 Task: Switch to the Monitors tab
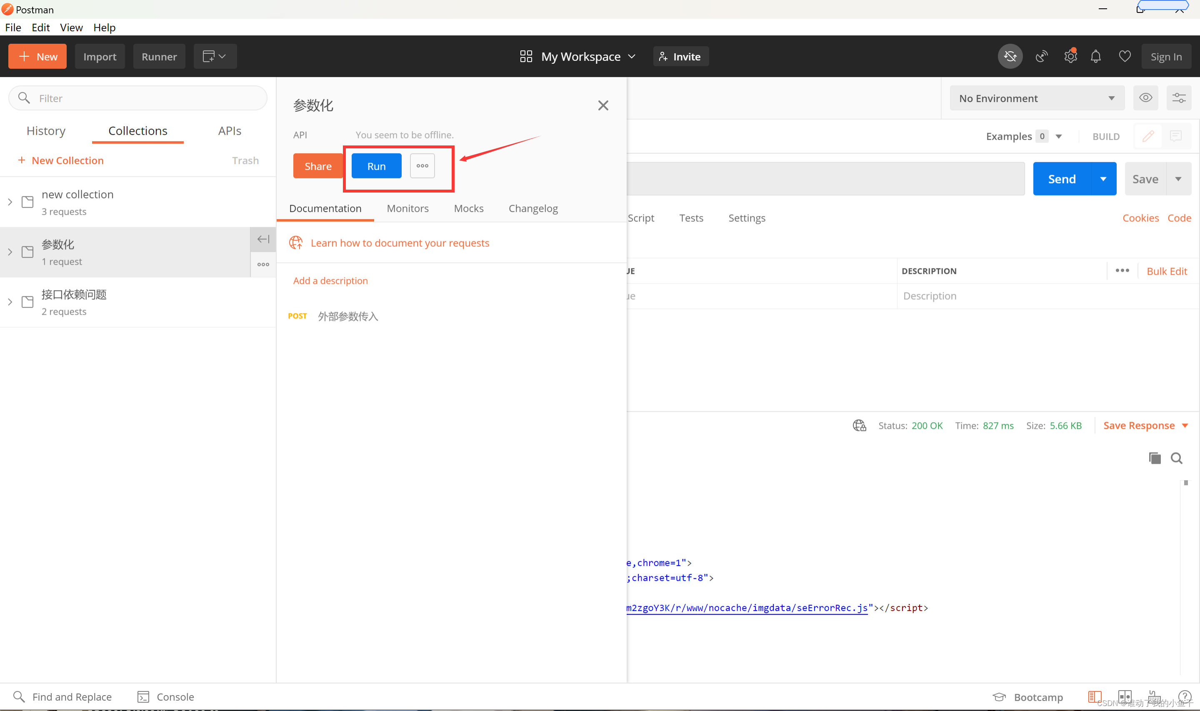click(407, 208)
